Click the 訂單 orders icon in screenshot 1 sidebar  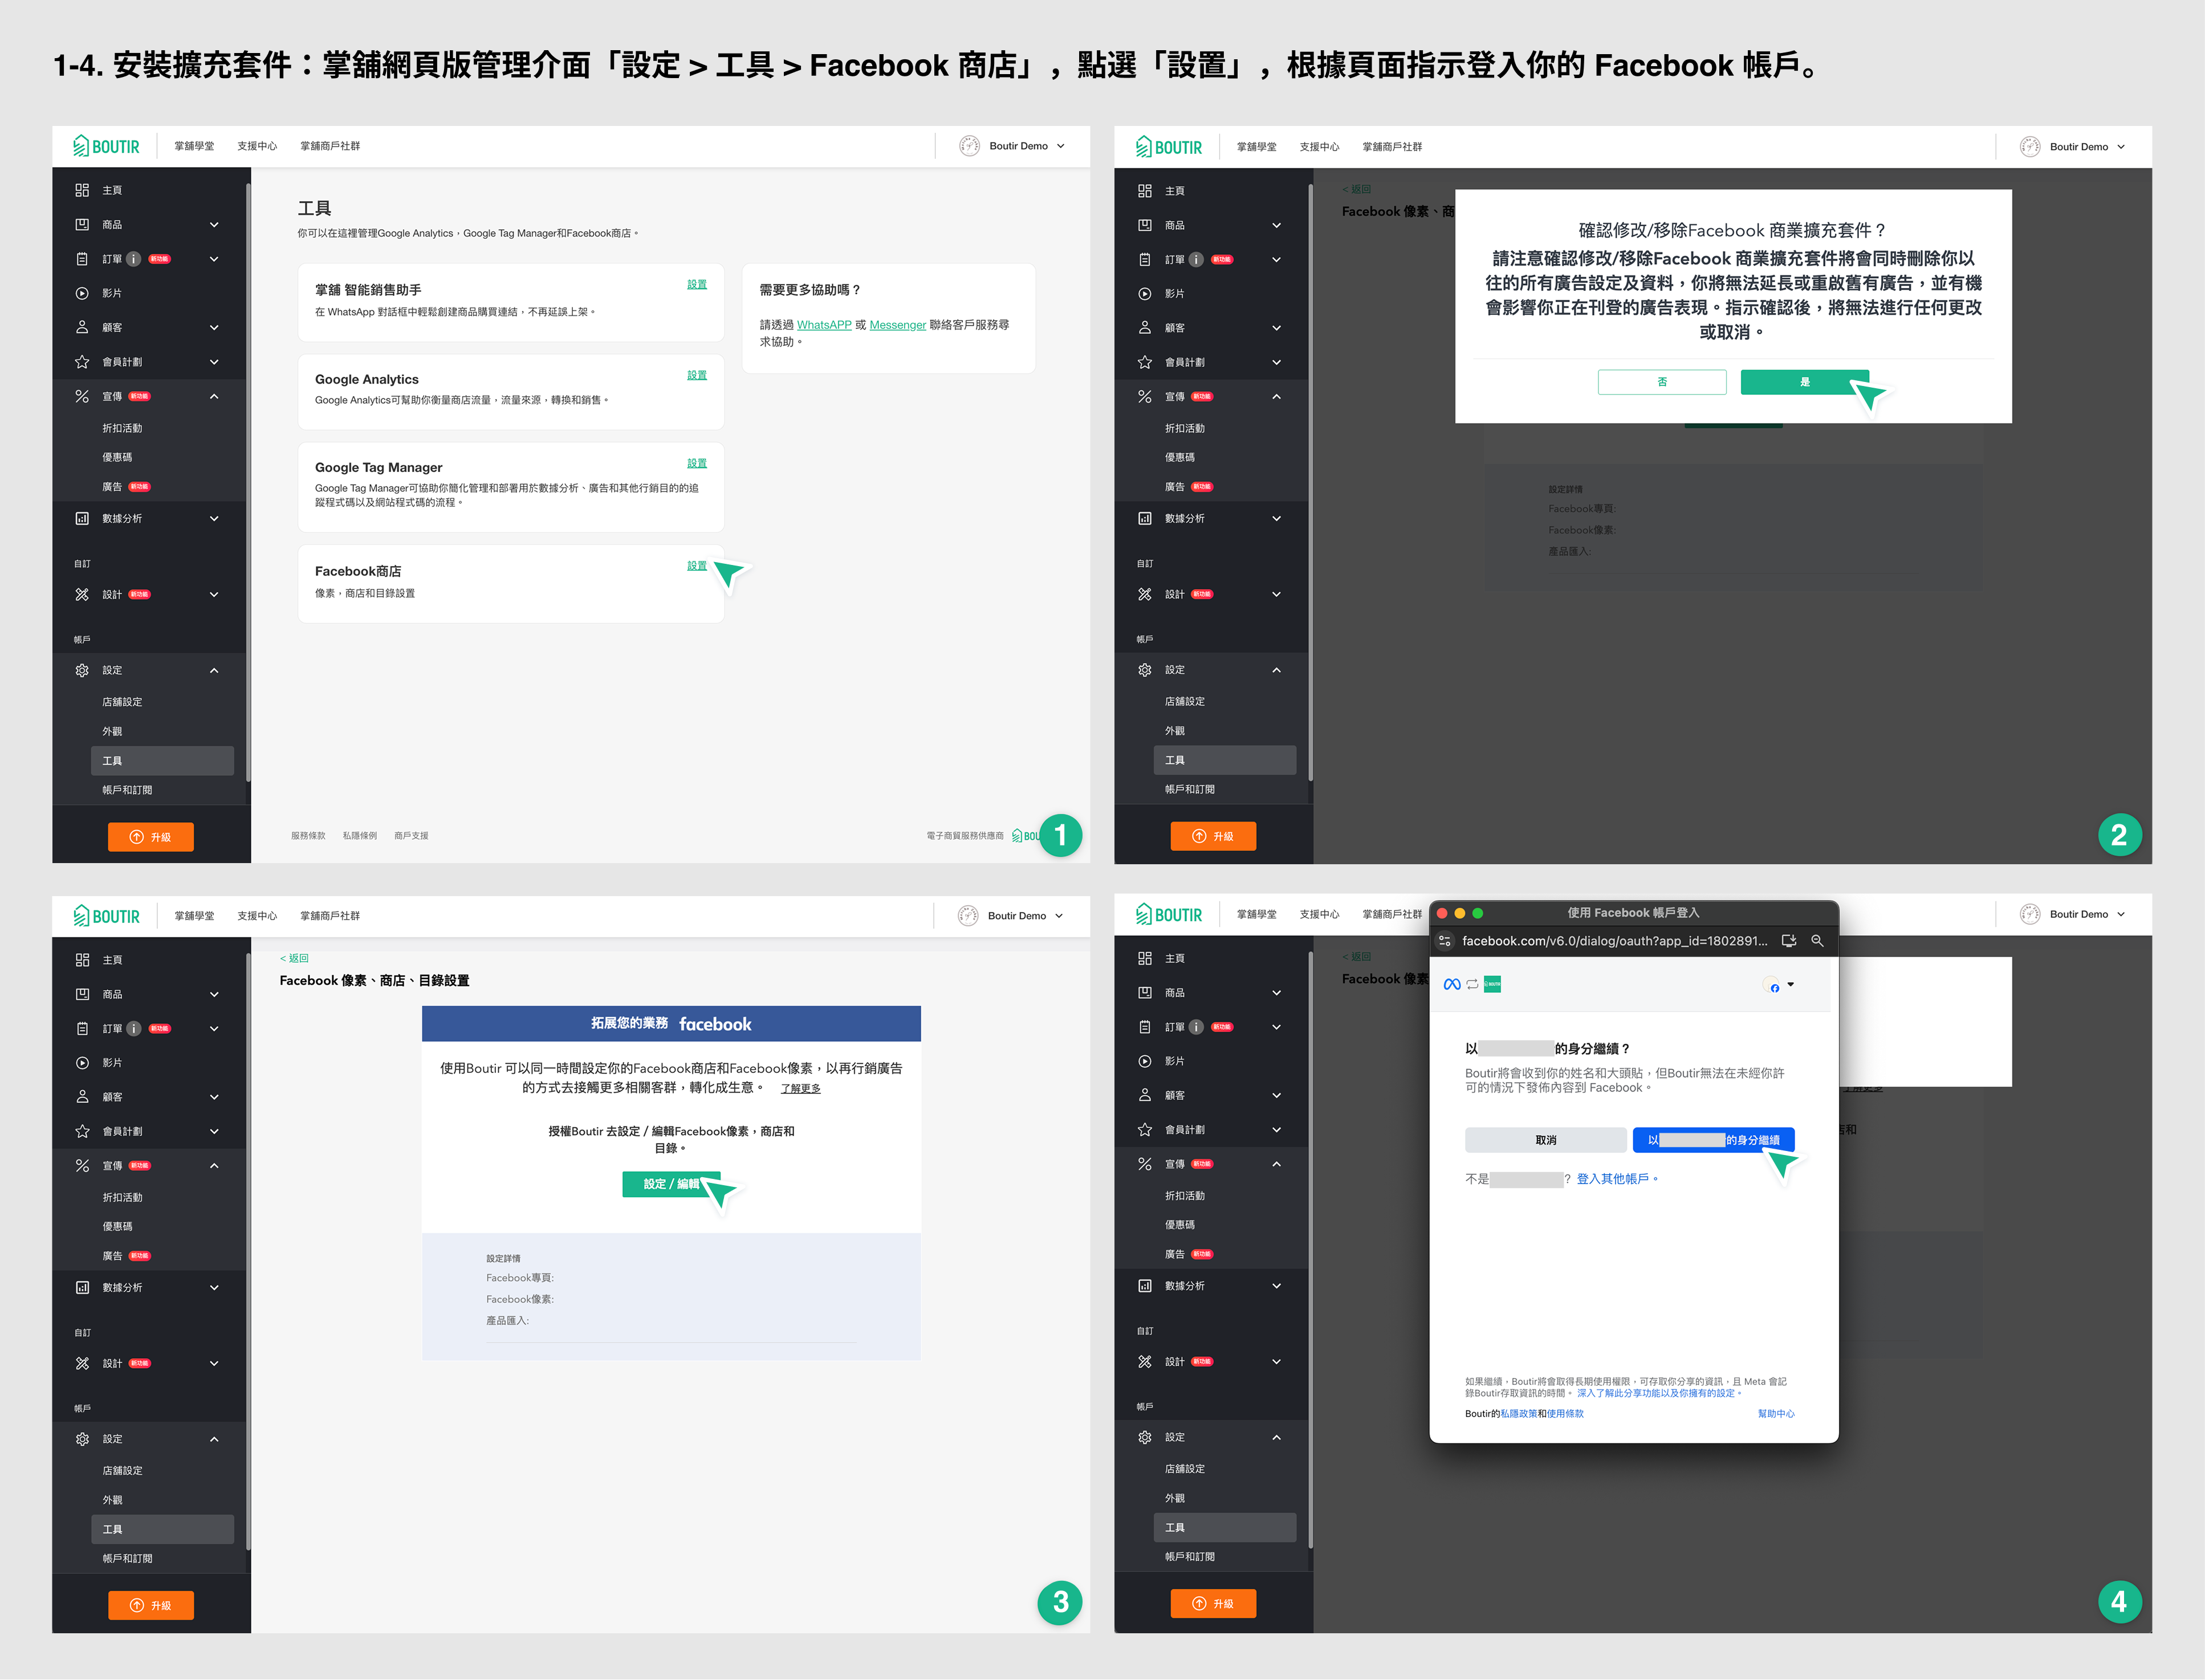(x=82, y=259)
